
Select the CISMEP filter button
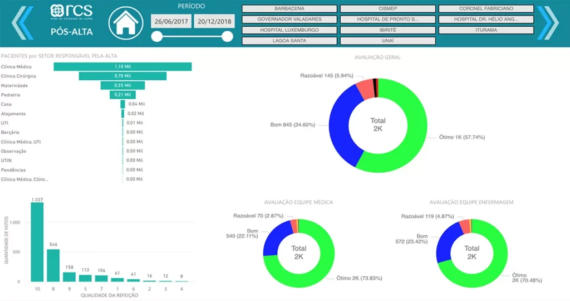click(x=387, y=9)
